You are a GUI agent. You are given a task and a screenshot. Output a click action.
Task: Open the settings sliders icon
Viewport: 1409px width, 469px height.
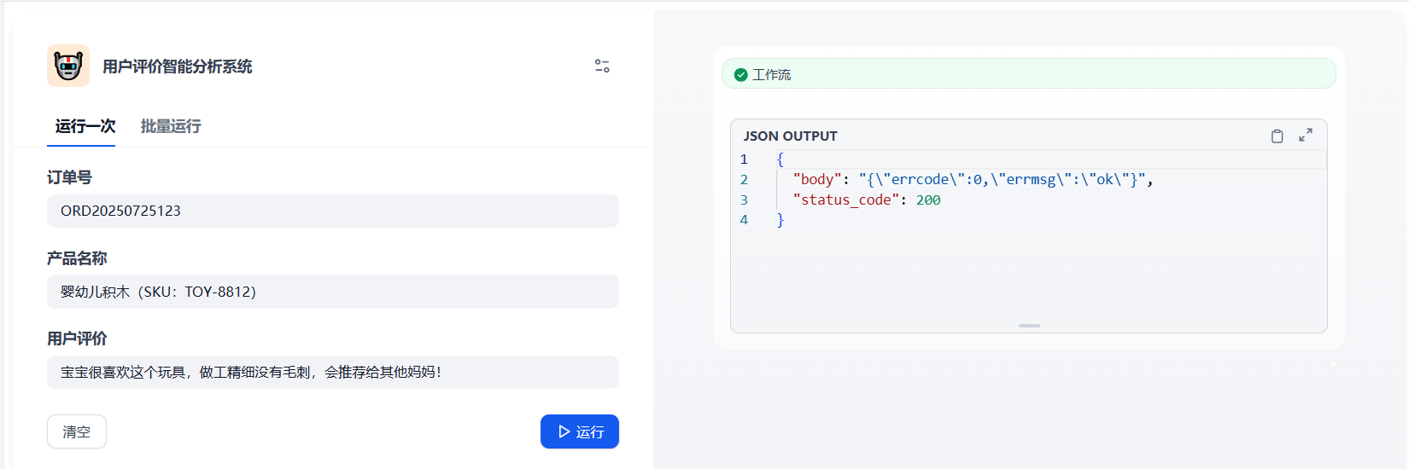pyautogui.click(x=602, y=66)
